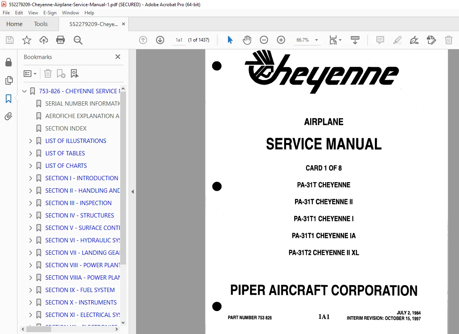Open the E-Sign menu
Viewport: 459px width, 334px height.
(x=50, y=13)
